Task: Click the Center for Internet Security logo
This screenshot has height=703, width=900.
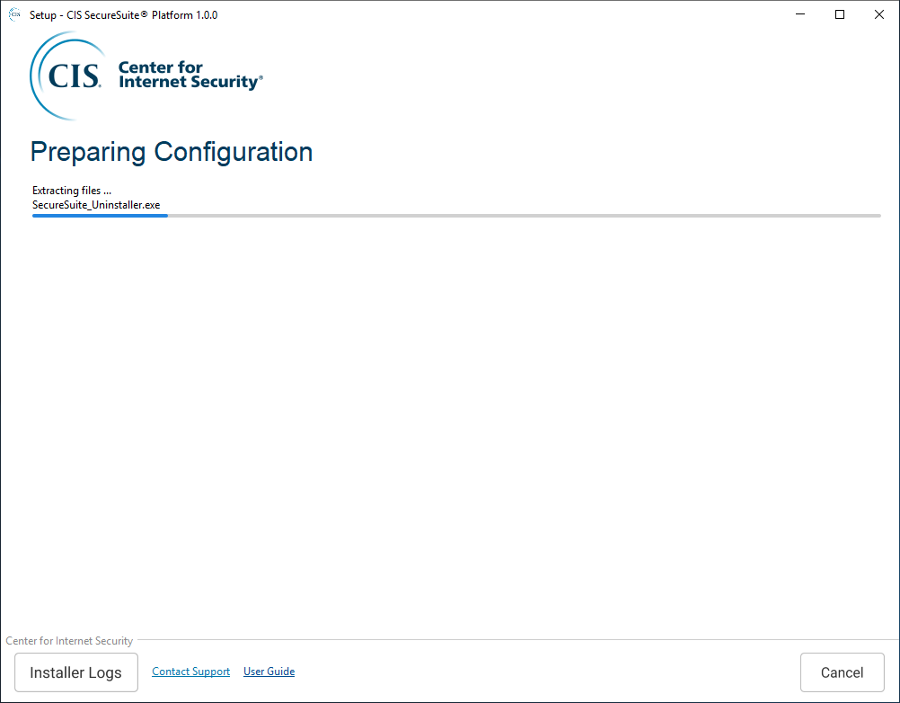Action: [146, 76]
